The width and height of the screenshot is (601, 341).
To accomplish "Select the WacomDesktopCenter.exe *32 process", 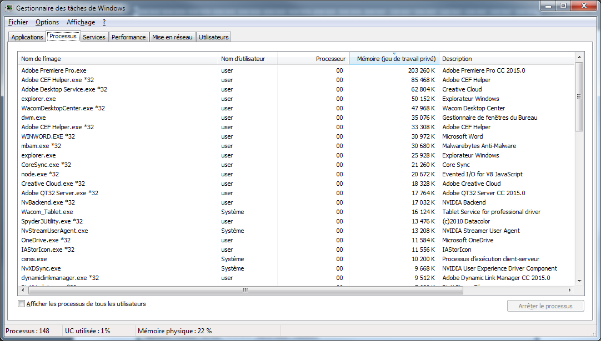I will (x=296, y=108).
